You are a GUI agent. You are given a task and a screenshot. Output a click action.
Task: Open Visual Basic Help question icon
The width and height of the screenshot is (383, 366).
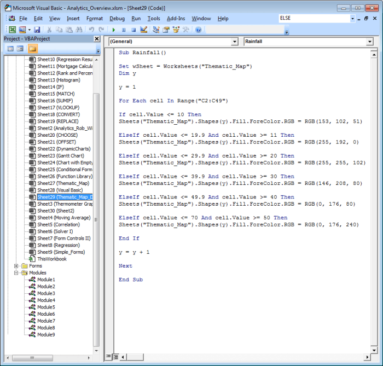coord(198,30)
